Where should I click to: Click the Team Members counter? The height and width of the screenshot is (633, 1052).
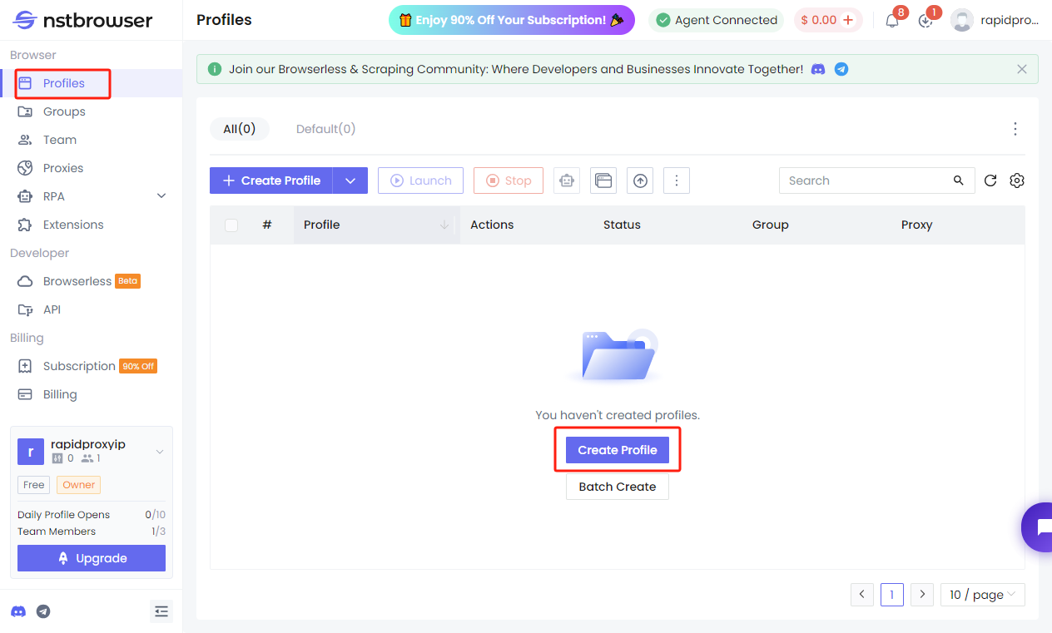(92, 532)
